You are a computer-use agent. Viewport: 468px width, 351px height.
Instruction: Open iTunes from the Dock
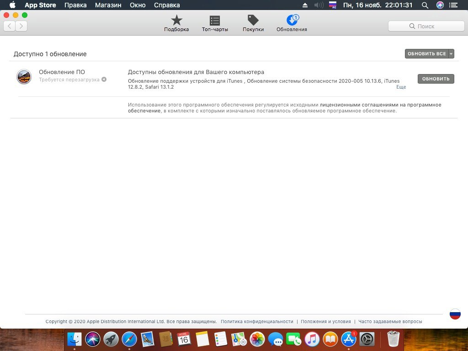coord(312,339)
